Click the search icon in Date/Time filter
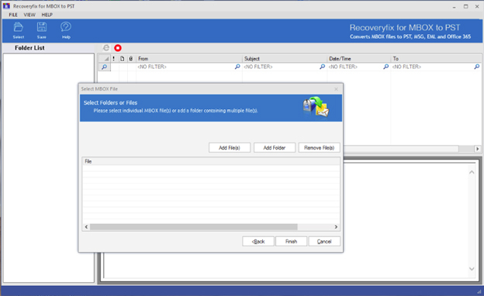Viewport: 484px width, 296px height. [385, 67]
